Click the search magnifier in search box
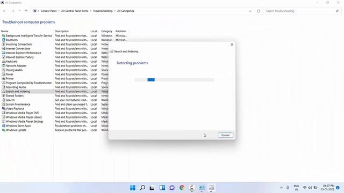 click(337, 11)
